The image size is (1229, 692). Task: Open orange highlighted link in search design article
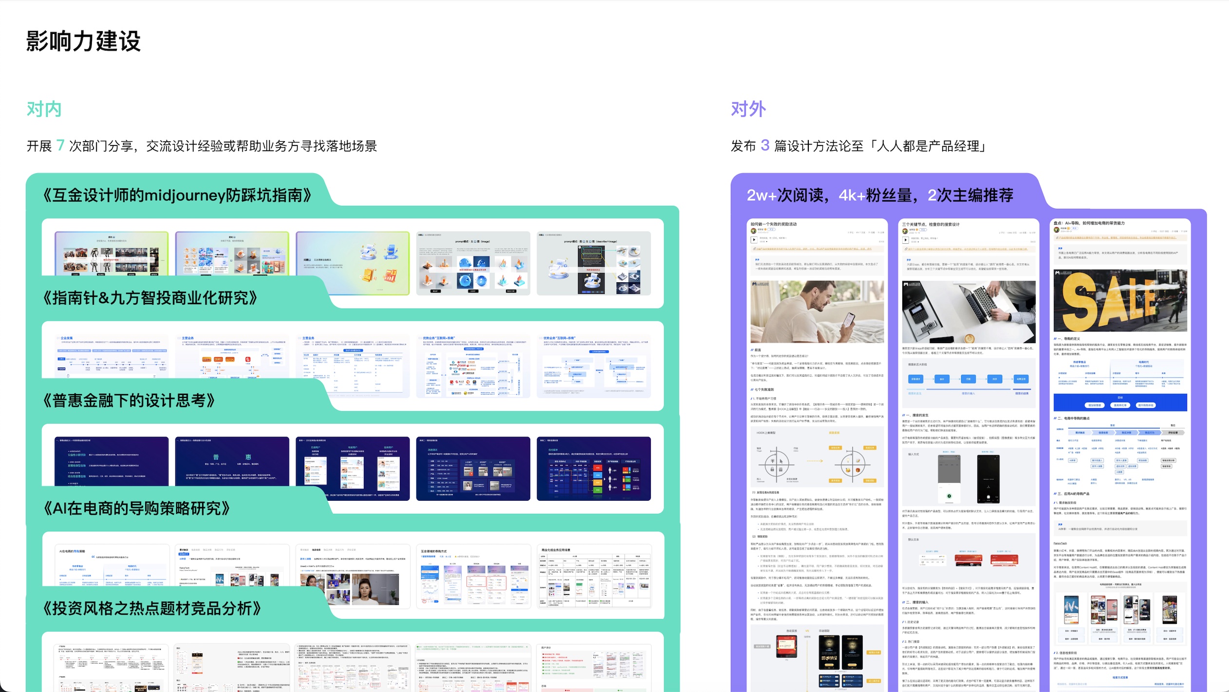968,249
